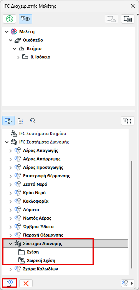Click the IFC Συστήματα Κτηρίου icon
This screenshot has height=290, width=139.
coord(14,133)
